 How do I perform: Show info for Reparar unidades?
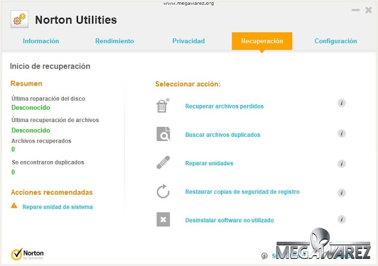click(x=341, y=164)
